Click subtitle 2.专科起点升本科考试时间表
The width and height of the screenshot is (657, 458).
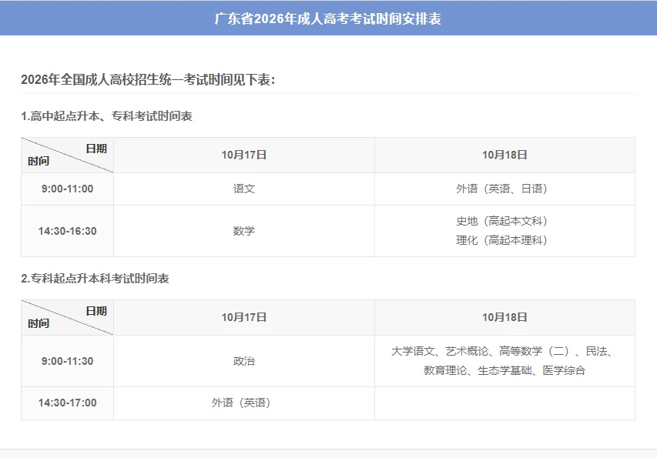(95, 279)
